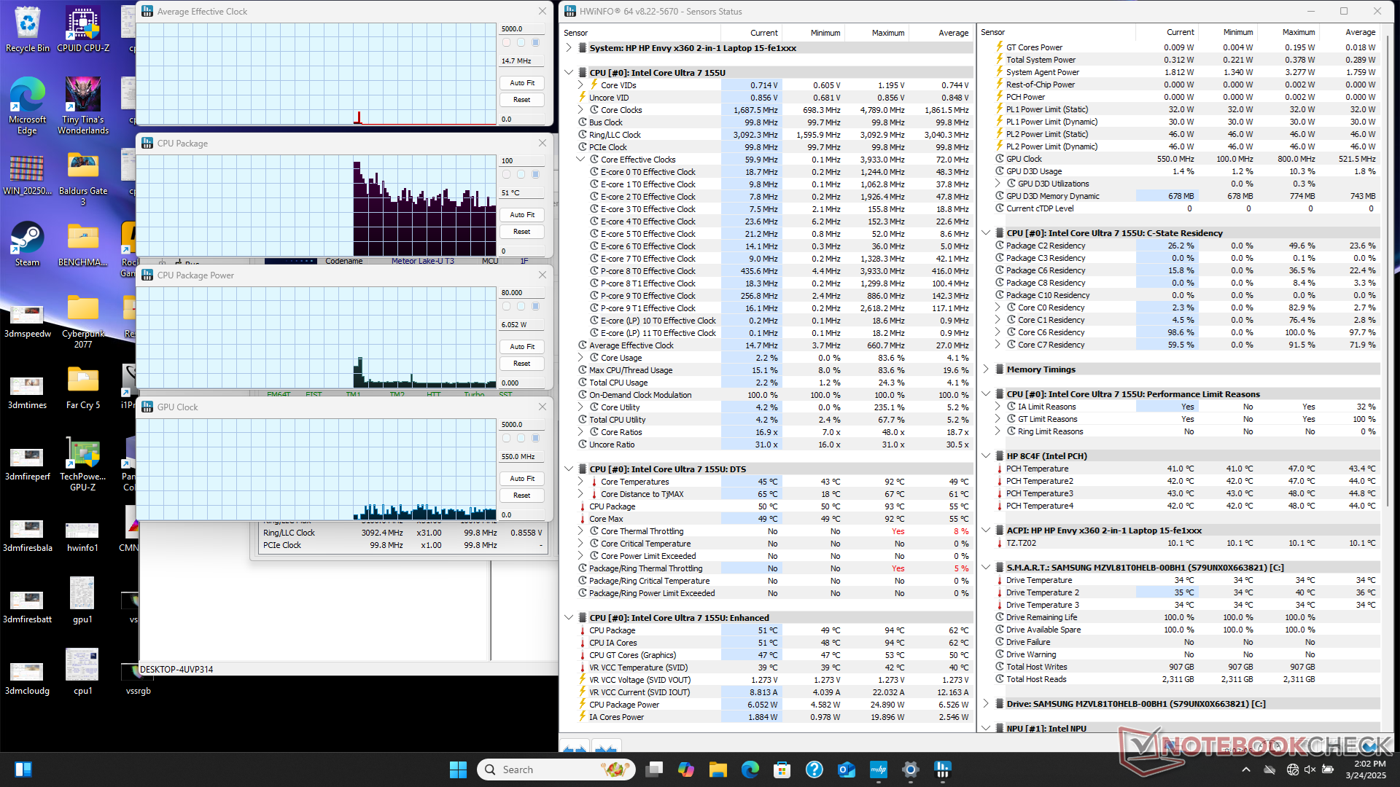
Task: Toggle the dark blue checkbox in CPU Package graph
Action: 536,175
